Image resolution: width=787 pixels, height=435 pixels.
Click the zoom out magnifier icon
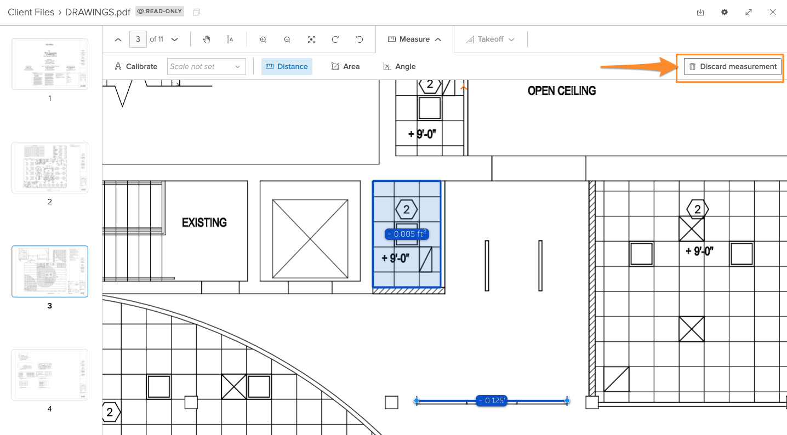(x=287, y=39)
